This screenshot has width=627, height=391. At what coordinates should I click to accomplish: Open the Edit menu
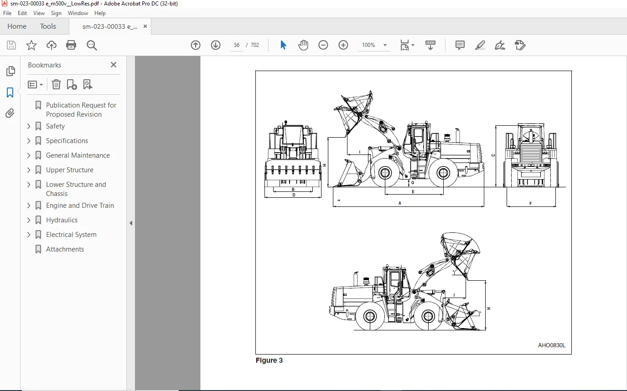click(x=22, y=13)
